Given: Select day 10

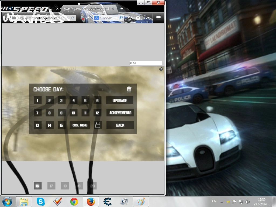Looking at the screenshot, I should (x=73, y=113).
